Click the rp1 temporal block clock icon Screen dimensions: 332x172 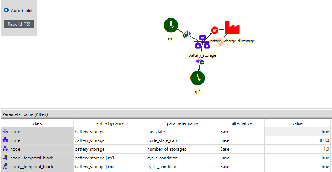[x=171, y=25]
